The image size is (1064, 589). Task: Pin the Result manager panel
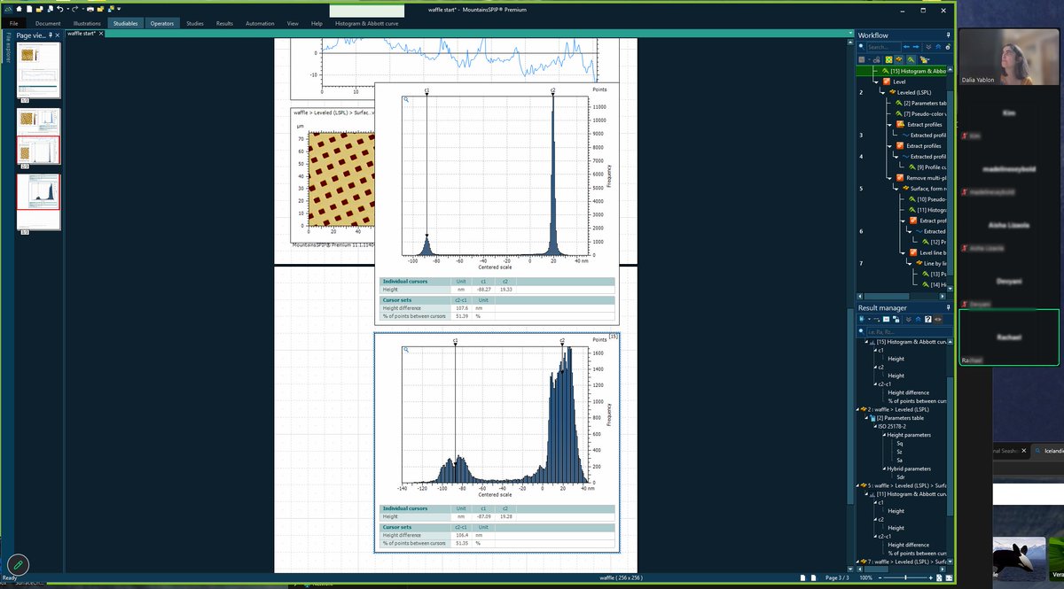[x=948, y=308]
